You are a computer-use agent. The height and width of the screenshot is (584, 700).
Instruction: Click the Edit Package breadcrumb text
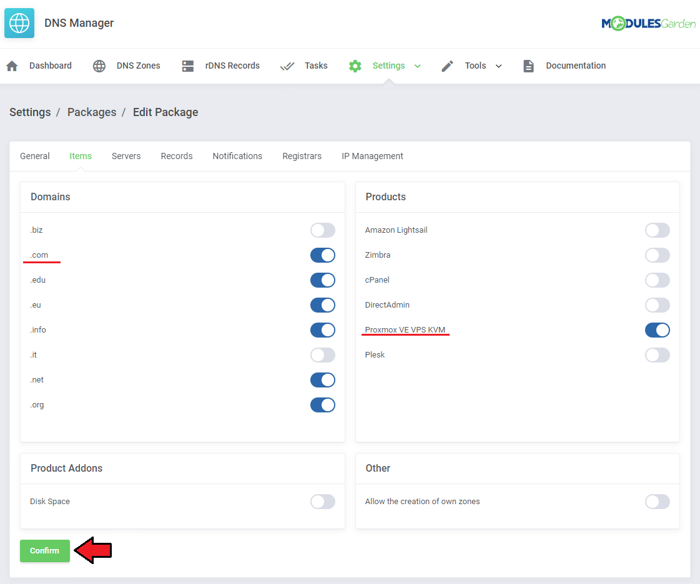[165, 112]
